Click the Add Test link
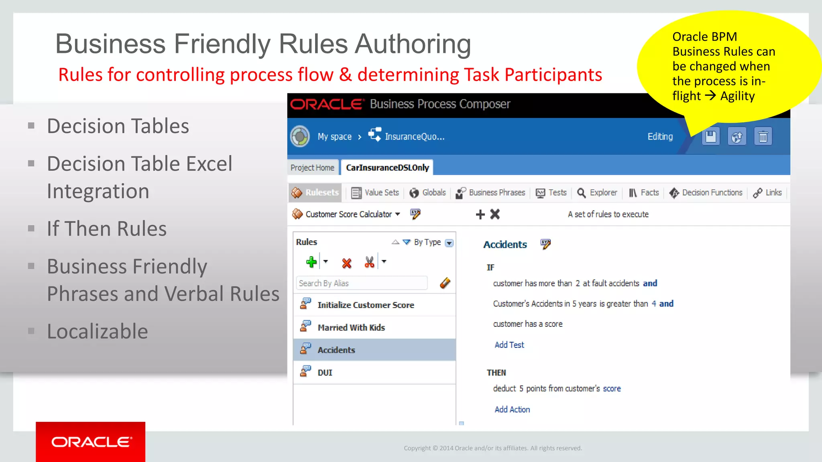This screenshot has width=822, height=462. click(x=509, y=345)
